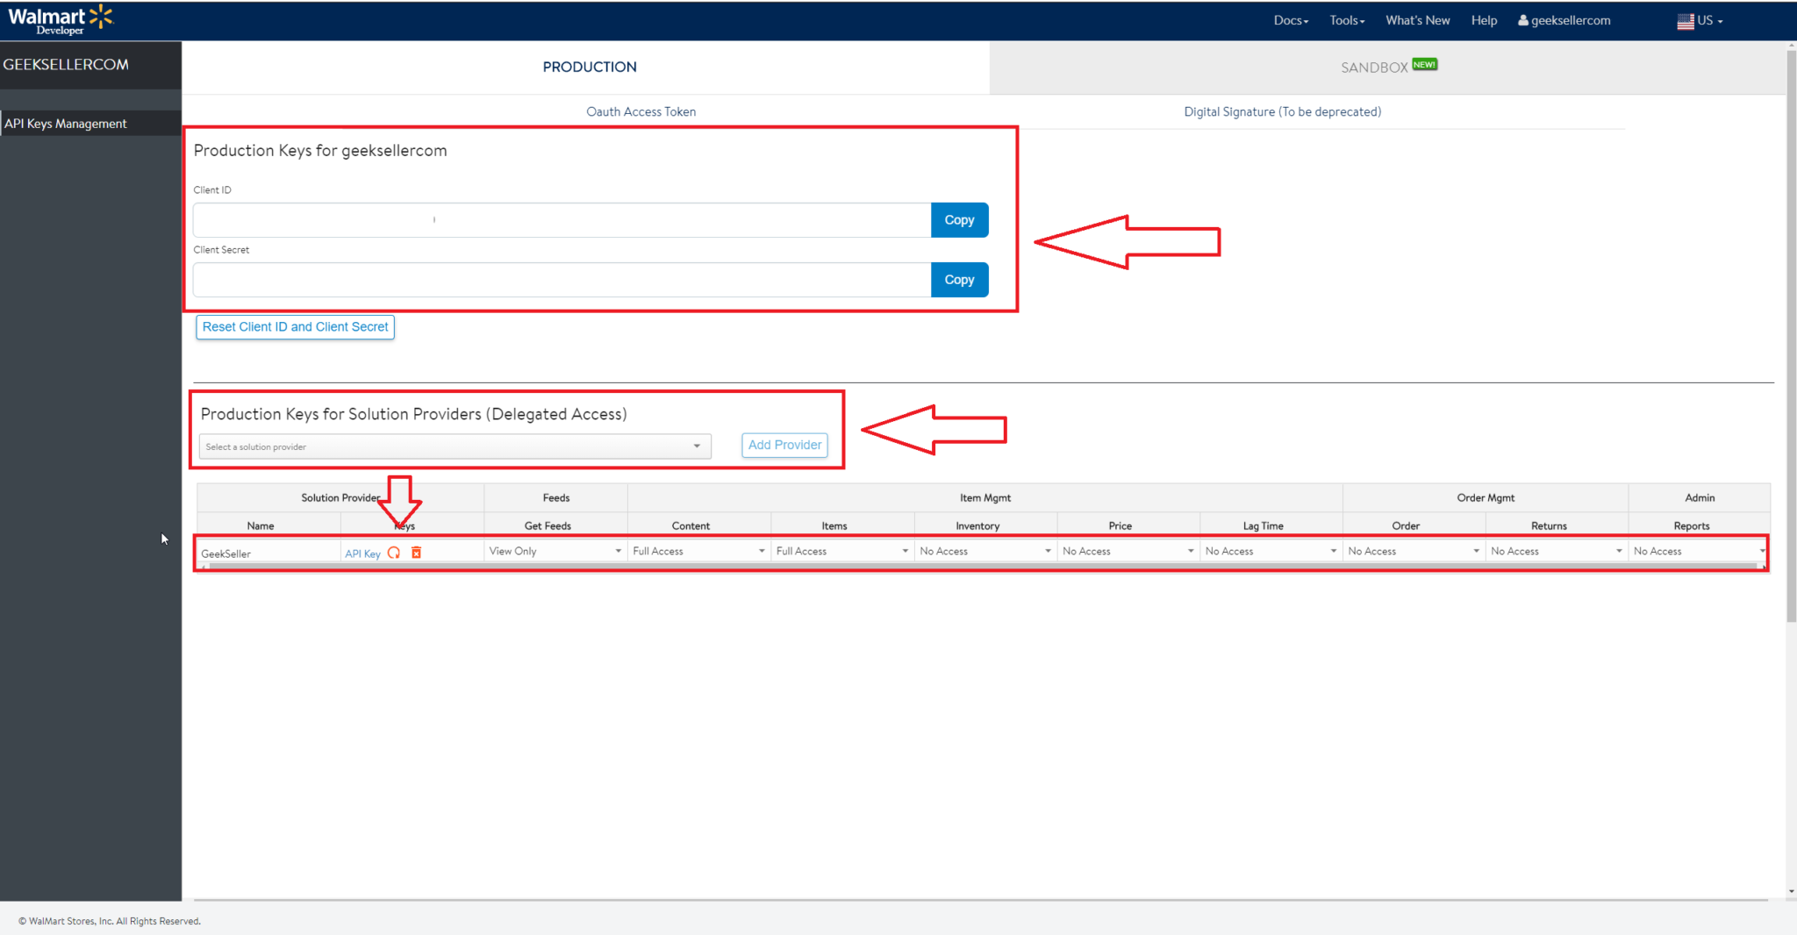1797x935 pixels.
Task: Open API Keys Management in sidebar
Action: click(90, 123)
